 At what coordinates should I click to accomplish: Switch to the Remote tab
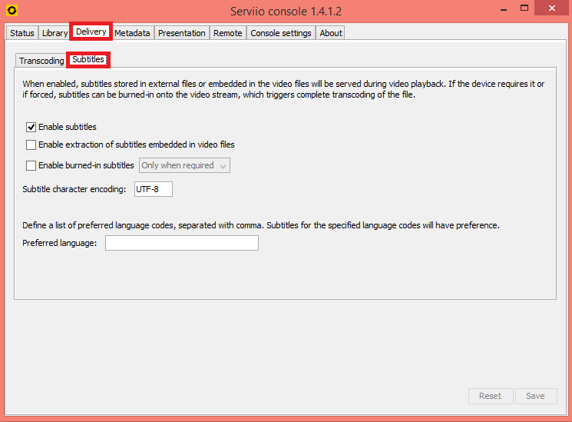click(228, 33)
